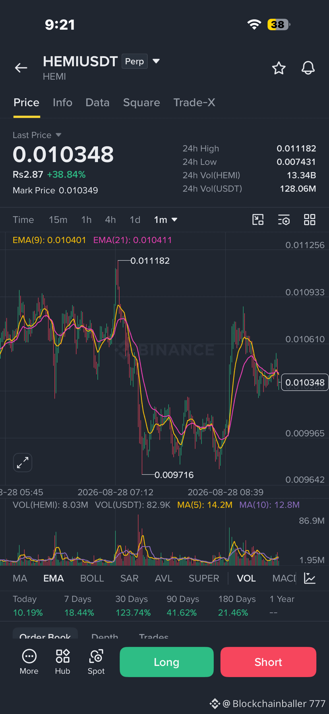Tap the 90 Days 41.62% change
The height and width of the screenshot is (714, 329).
tap(182, 606)
